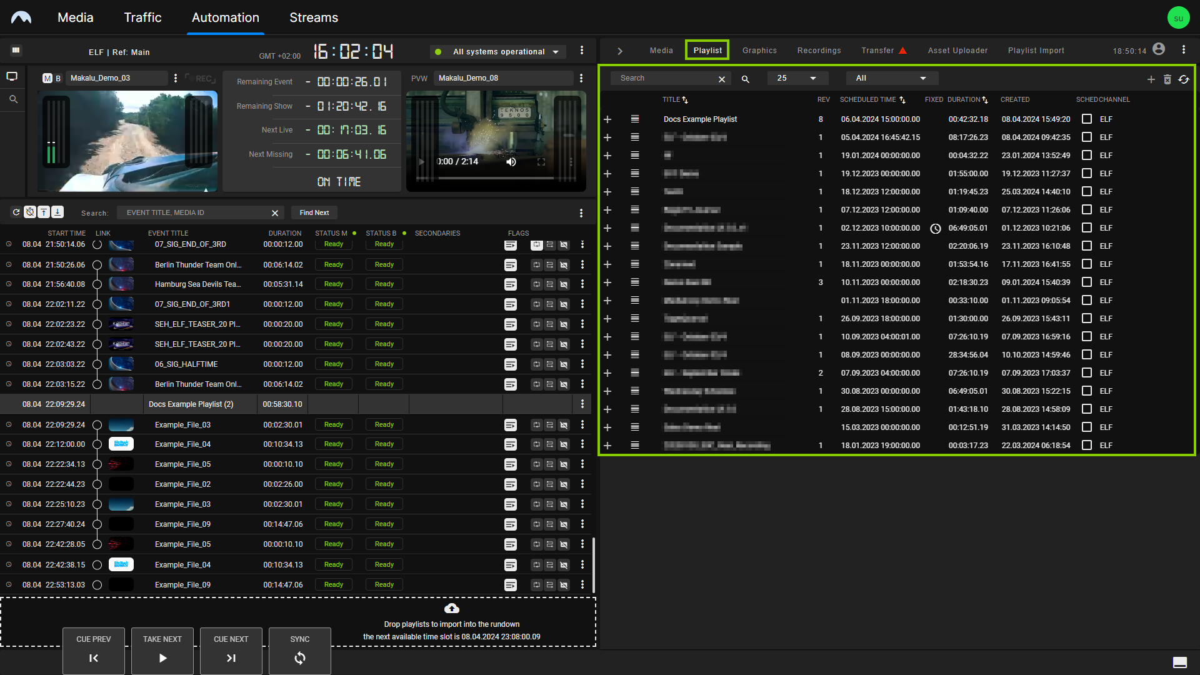The width and height of the screenshot is (1200, 675).
Task: Open the kebab menu next to All systems operational
Action: click(581, 51)
